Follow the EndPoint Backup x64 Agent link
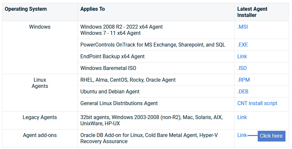 coord(242,56)
